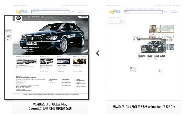Open Faszination BMW in the BMW navigation
The image size is (185, 118).
[68, 17]
